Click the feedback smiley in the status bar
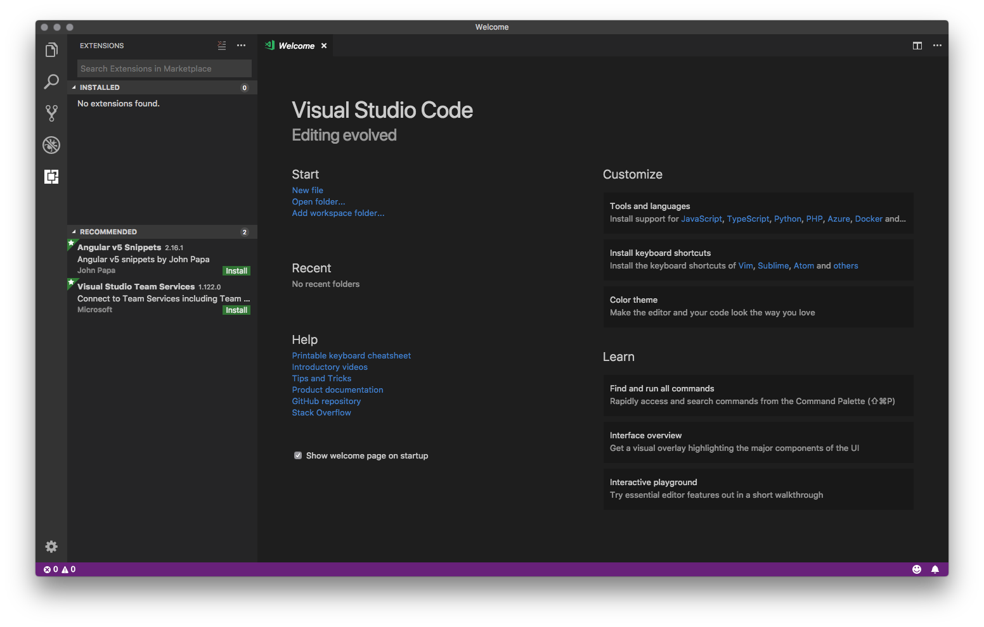 pyautogui.click(x=916, y=569)
